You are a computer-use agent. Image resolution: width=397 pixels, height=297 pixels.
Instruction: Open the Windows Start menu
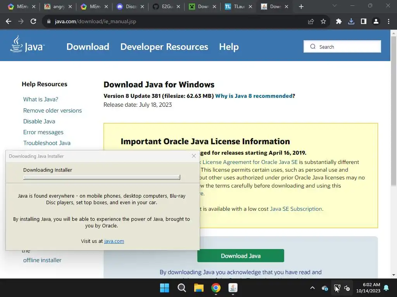pos(164,288)
